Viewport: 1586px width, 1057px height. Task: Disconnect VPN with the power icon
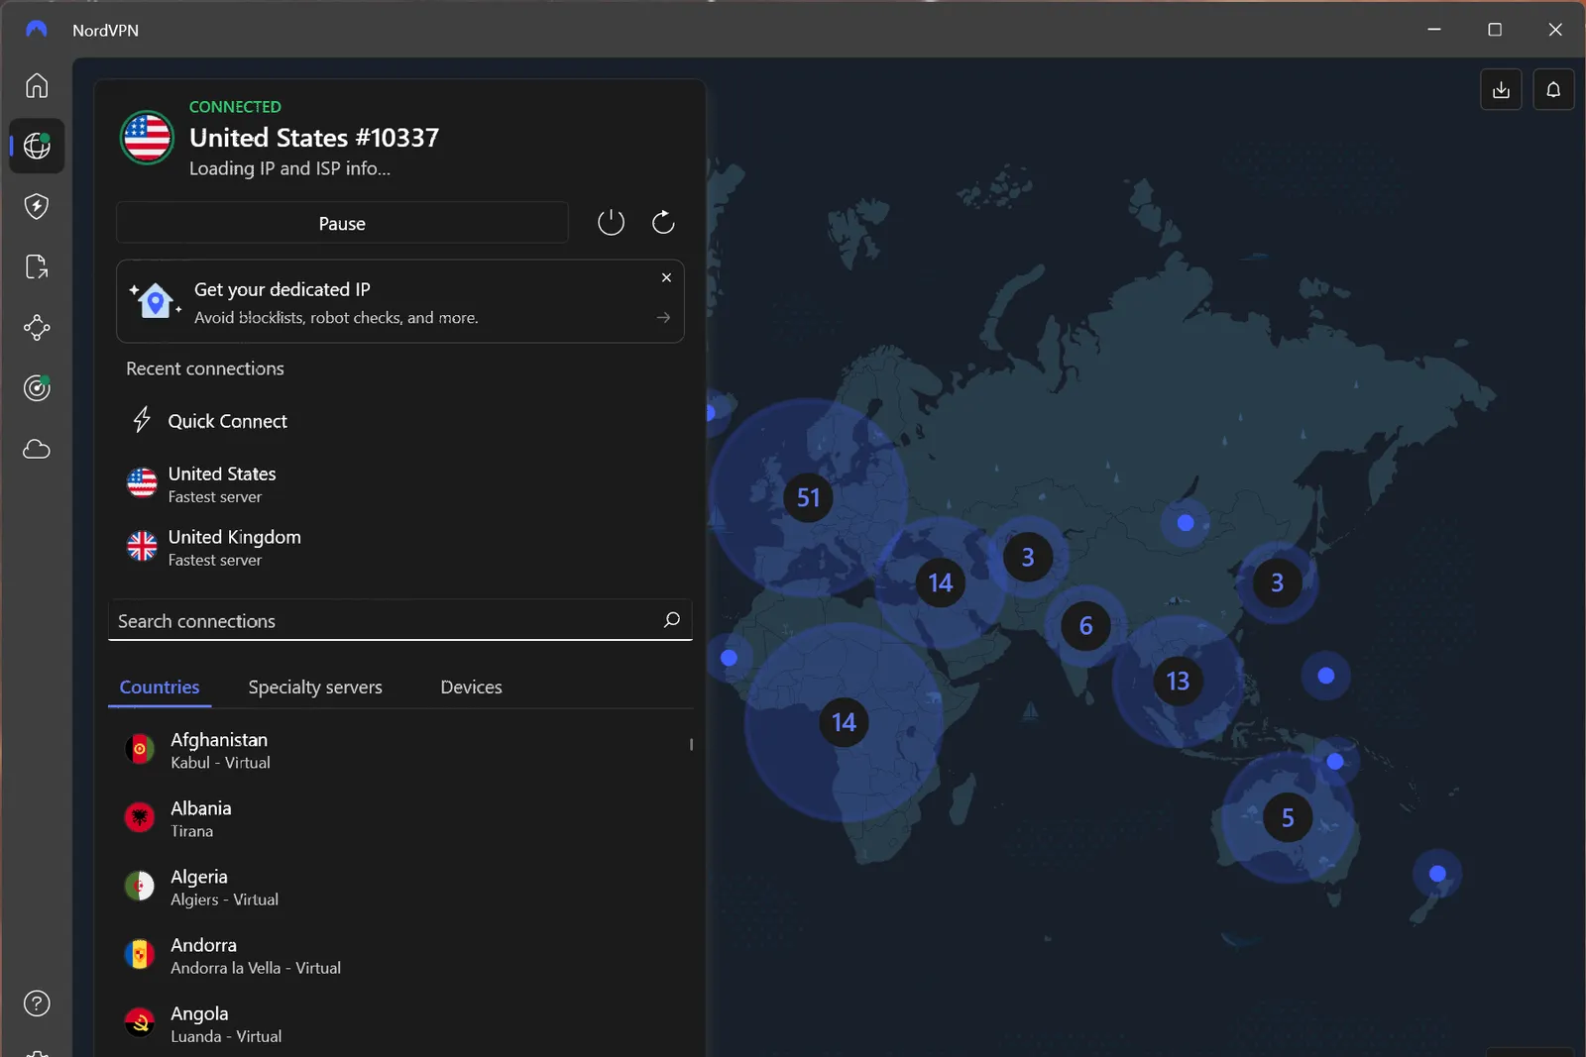point(611,223)
